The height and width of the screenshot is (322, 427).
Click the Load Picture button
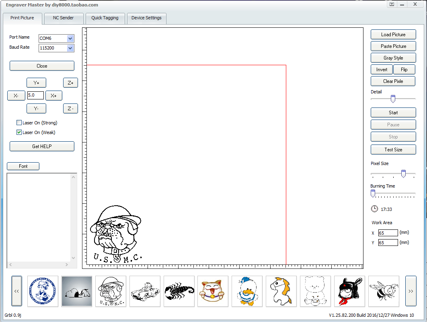point(393,35)
